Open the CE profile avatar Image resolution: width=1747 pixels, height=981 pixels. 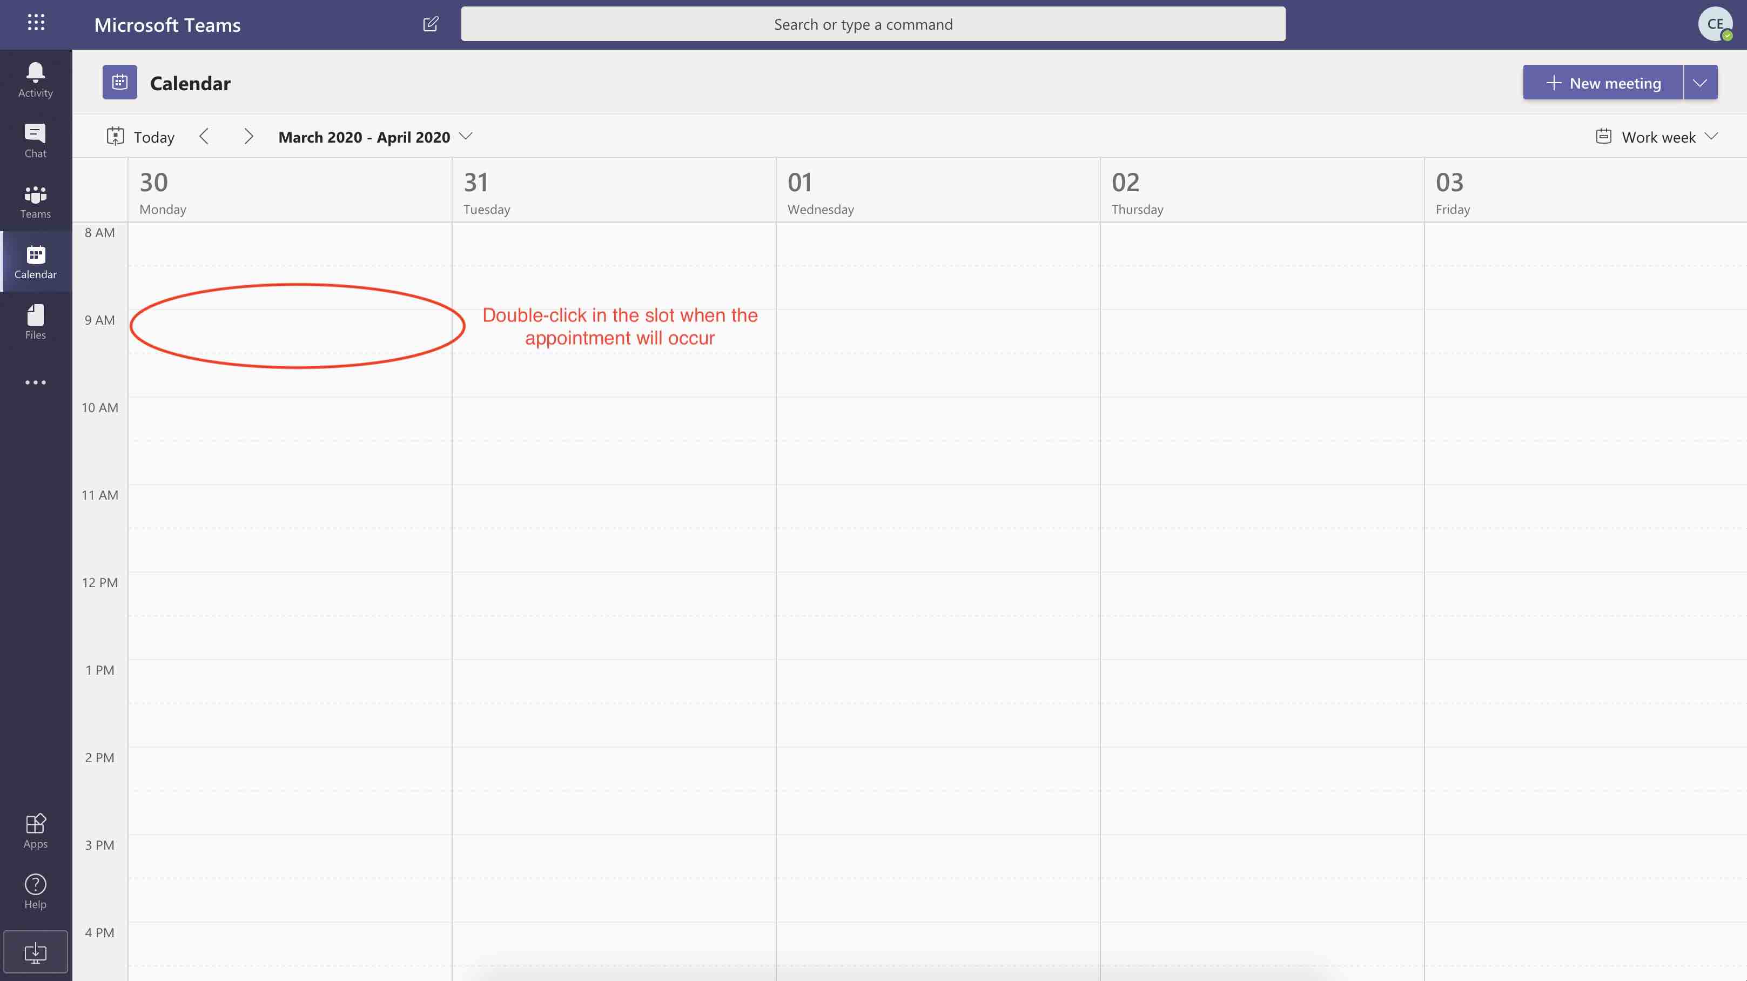point(1715,24)
